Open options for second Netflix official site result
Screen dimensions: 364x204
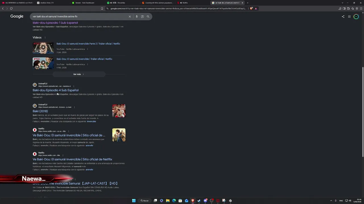point(63,155)
